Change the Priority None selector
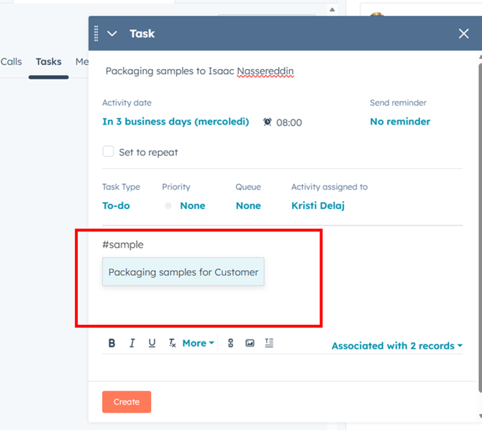The width and height of the screenshot is (482, 430). pyautogui.click(x=191, y=206)
